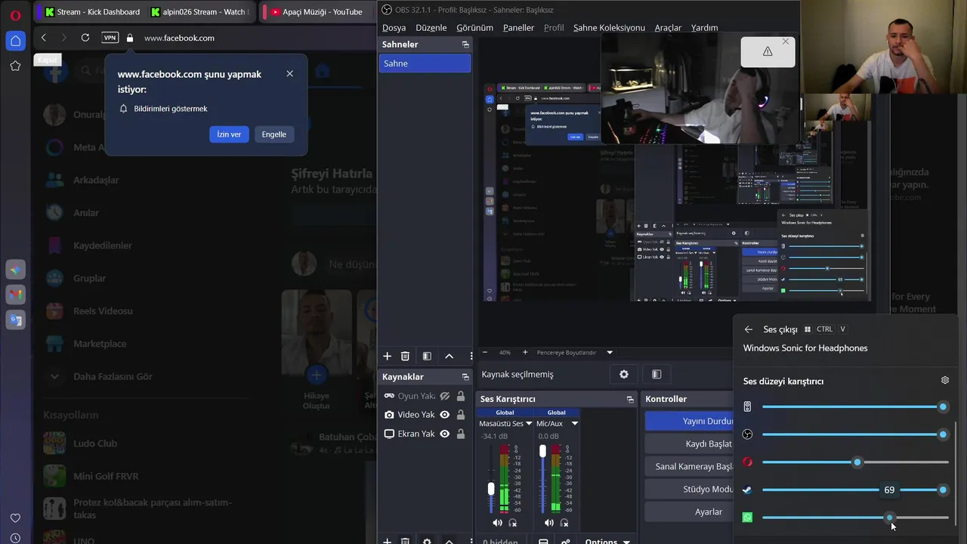Toggle lock on Oyun Yak source
967x544 pixels.
(x=461, y=396)
